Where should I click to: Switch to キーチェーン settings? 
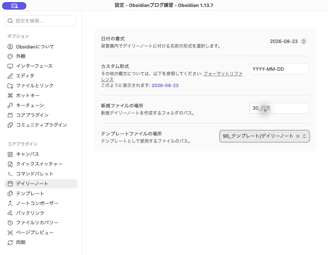[41, 105]
